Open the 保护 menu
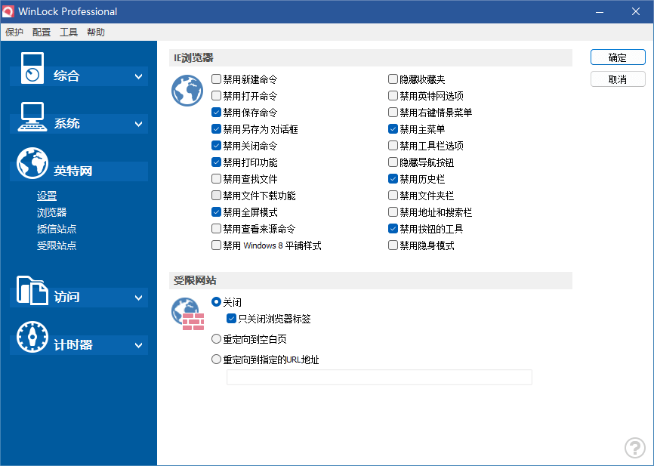This screenshot has height=466, width=654. point(14,32)
